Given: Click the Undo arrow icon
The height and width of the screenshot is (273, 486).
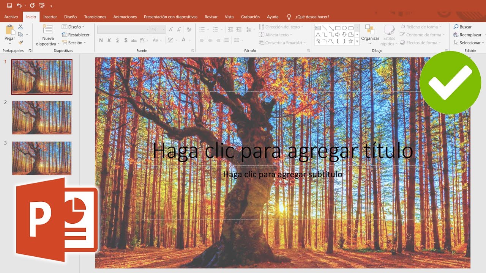Looking at the screenshot, I should [x=19, y=5].
